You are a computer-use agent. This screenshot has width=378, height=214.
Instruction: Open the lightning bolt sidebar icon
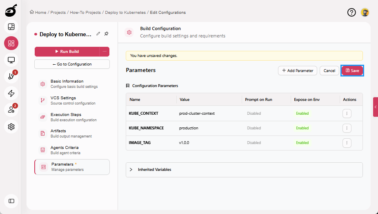coord(11,93)
